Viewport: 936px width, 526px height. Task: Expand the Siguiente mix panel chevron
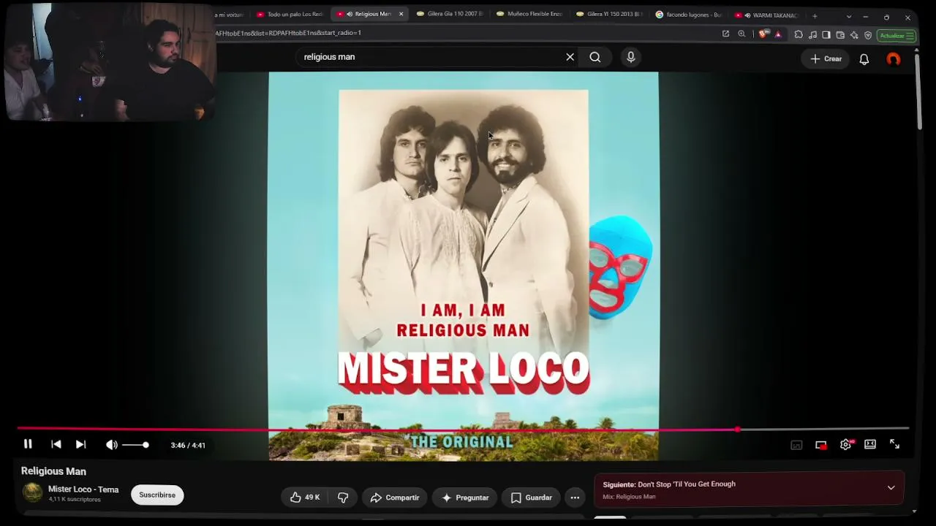[x=891, y=488]
